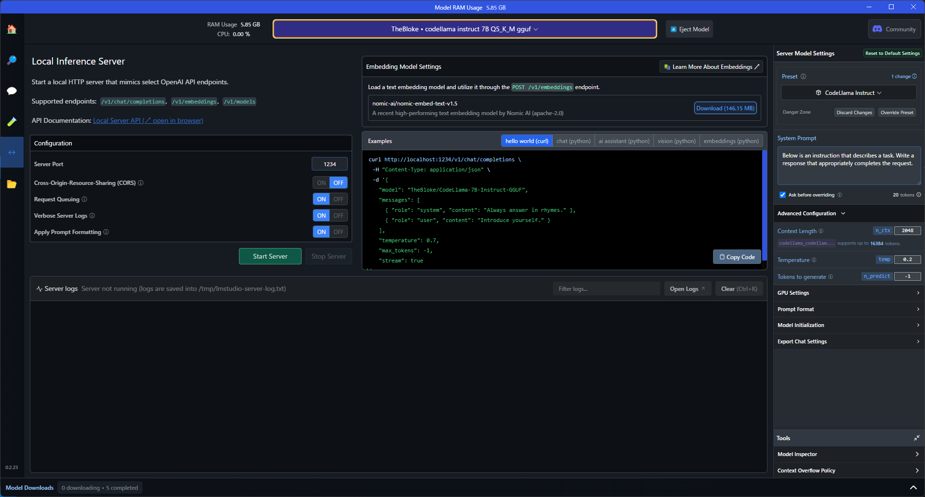Click the info icon next to Preset

click(x=803, y=77)
